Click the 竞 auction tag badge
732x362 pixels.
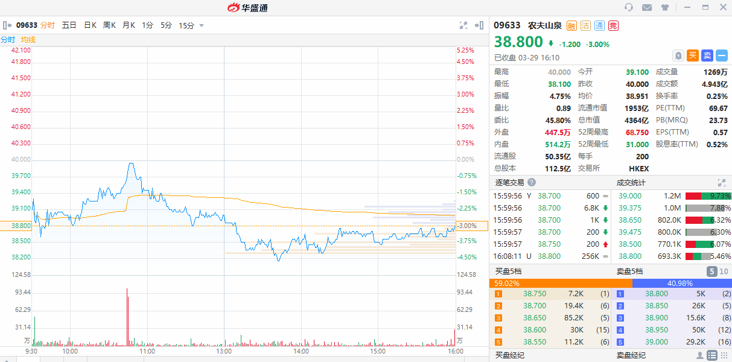(613, 25)
